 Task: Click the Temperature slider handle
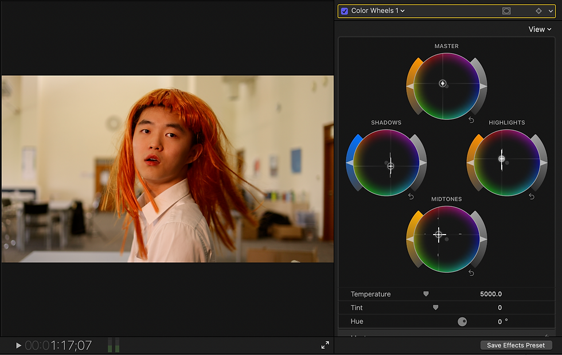click(426, 294)
